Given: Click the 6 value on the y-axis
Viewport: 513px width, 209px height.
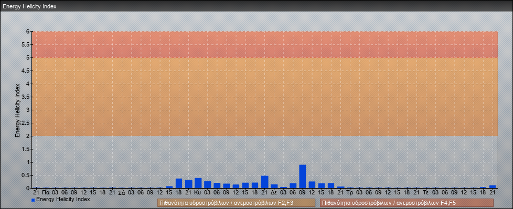Looking at the screenshot, I should [x=28, y=32].
